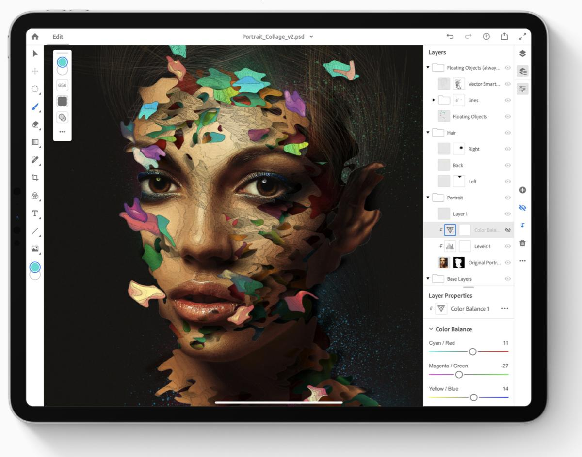Open the Share/export icon

click(x=504, y=37)
